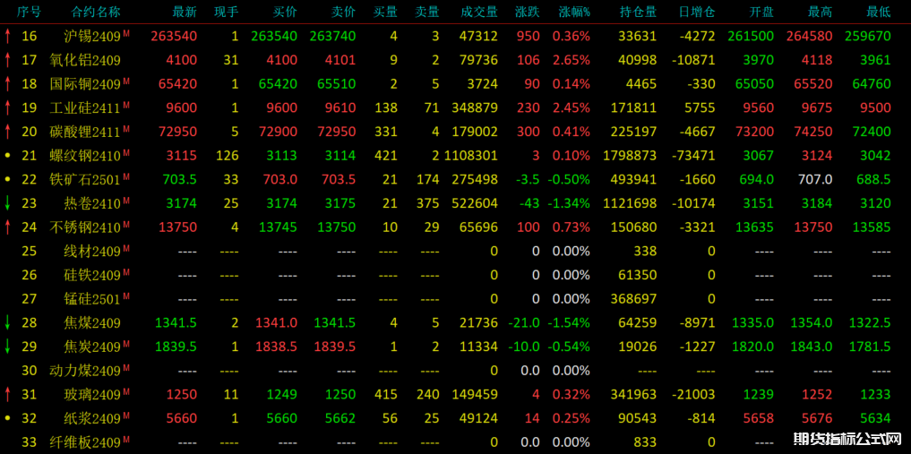
Task: Click the -1.54% change of 焦煤2409
Action: pyautogui.click(x=568, y=322)
